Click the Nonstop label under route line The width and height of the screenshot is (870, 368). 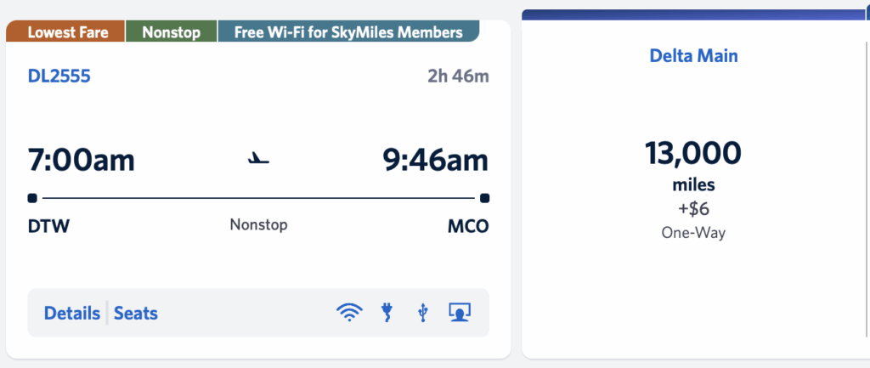258,225
